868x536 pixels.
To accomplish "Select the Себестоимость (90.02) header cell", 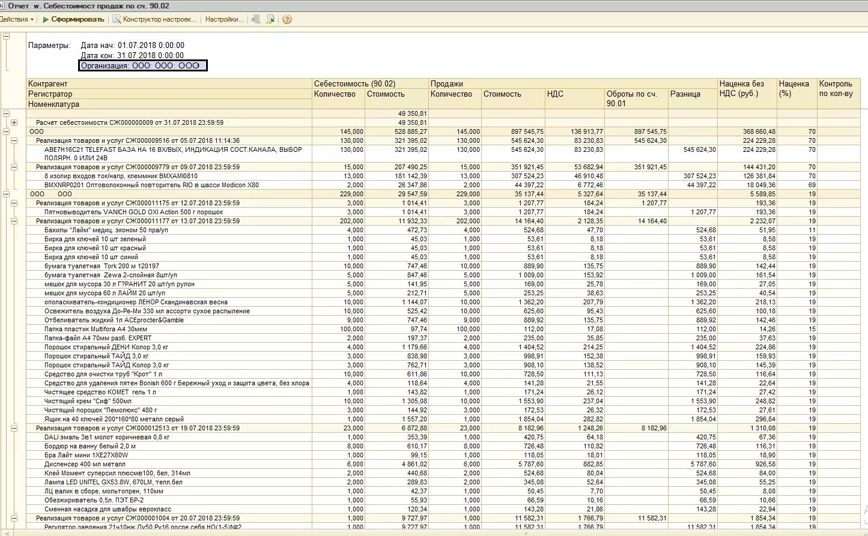I will (x=370, y=84).
